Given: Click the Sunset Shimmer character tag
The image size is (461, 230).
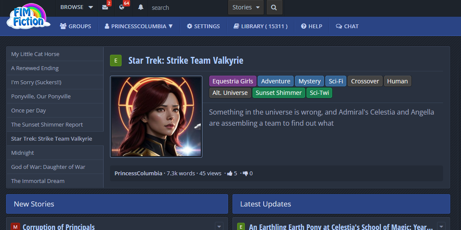Looking at the screenshot, I should [279, 93].
